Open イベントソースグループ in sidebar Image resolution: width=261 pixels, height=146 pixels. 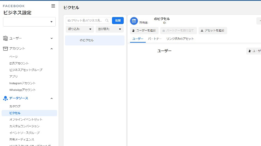click(x=24, y=133)
